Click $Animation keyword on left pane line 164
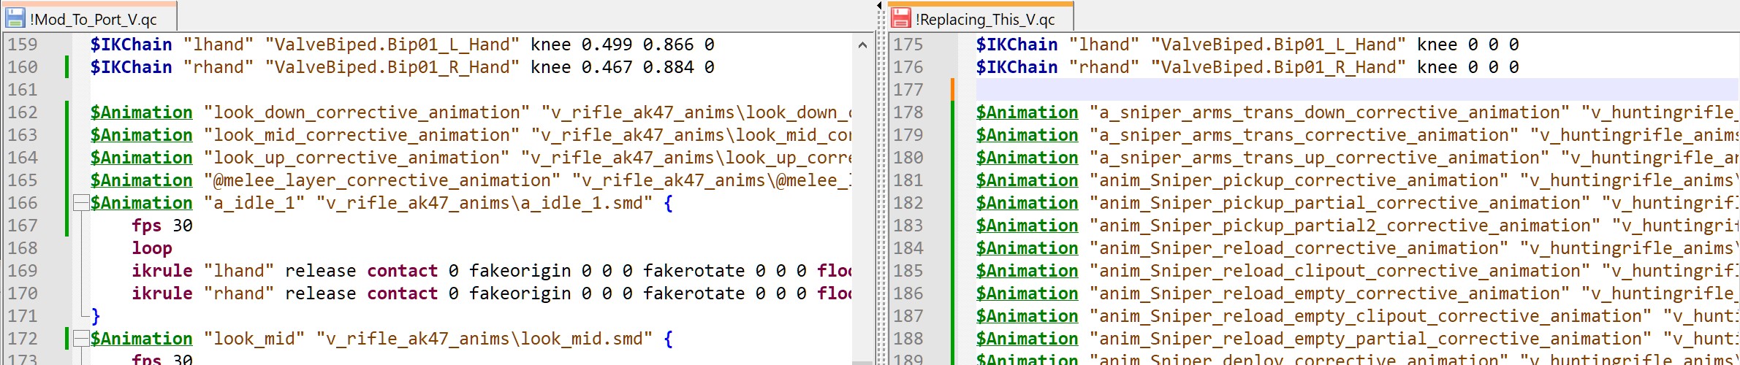1740x365 pixels. pyautogui.click(x=142, y=158)
